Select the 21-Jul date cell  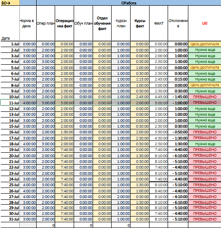(x=10, y=162)
